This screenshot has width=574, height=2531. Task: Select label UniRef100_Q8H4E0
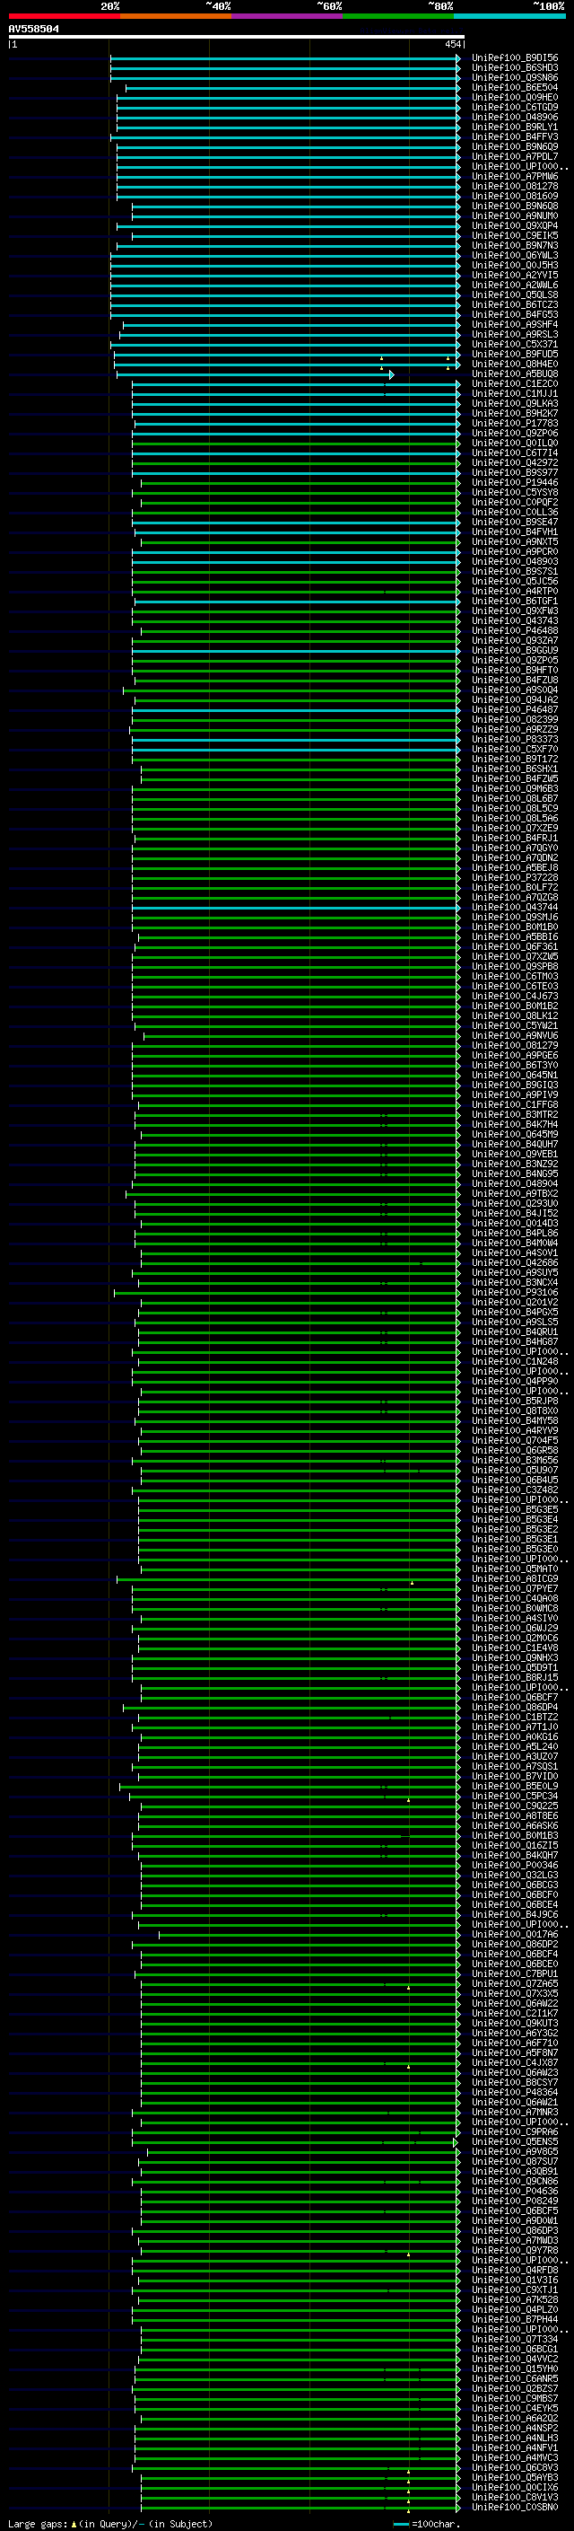coord(515,365)
